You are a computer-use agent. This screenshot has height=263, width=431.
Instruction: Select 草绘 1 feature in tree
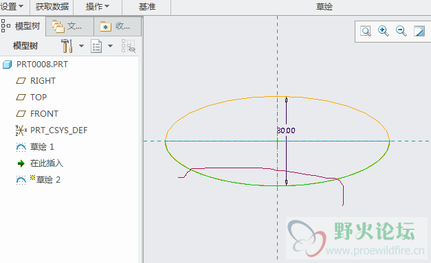(x=42, y=147)
